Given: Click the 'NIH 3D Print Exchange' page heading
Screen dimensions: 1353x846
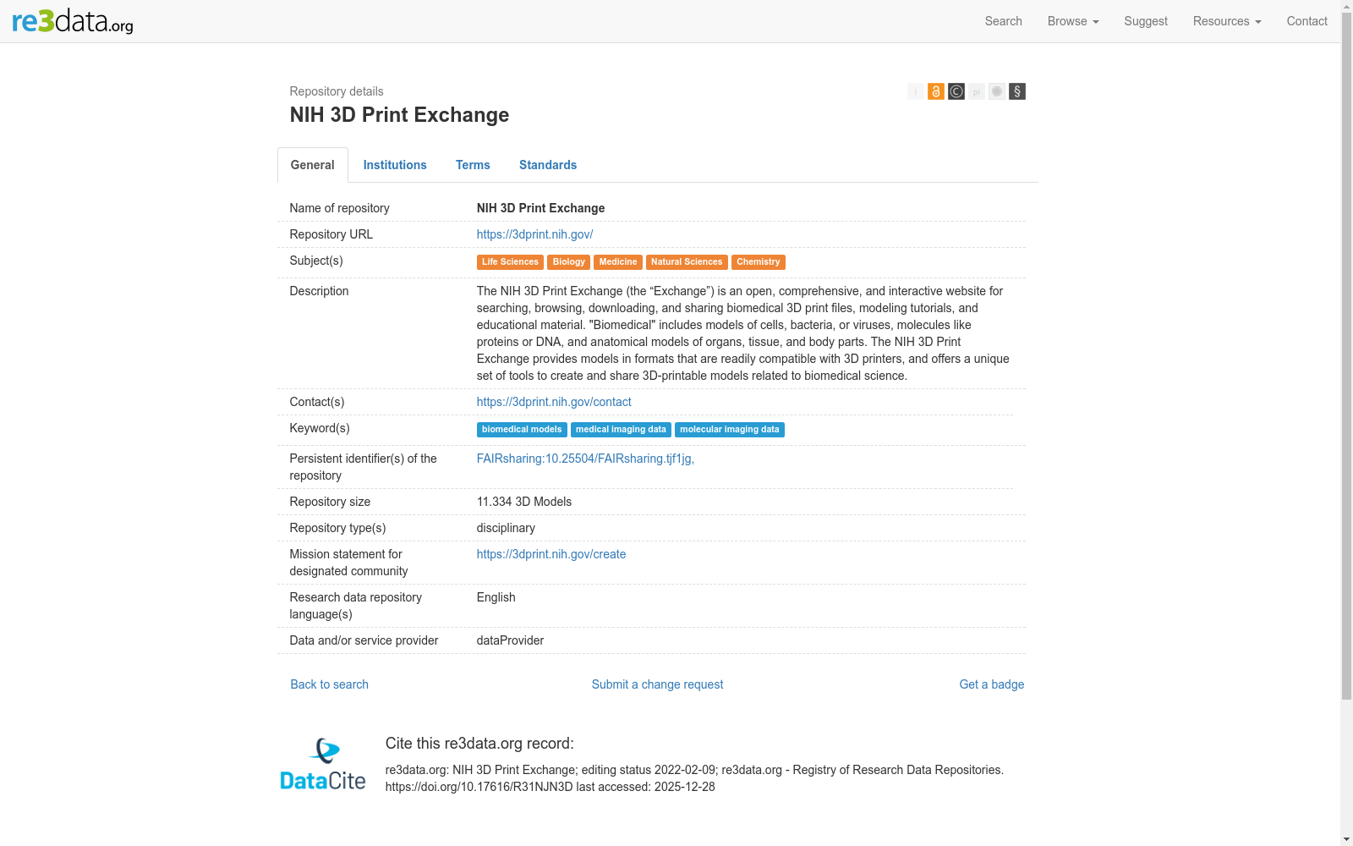Looking at the screenshot, I should click(x=399, y=115).
